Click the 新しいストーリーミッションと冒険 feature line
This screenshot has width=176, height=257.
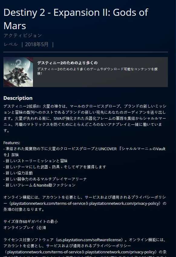click(35, 161)
